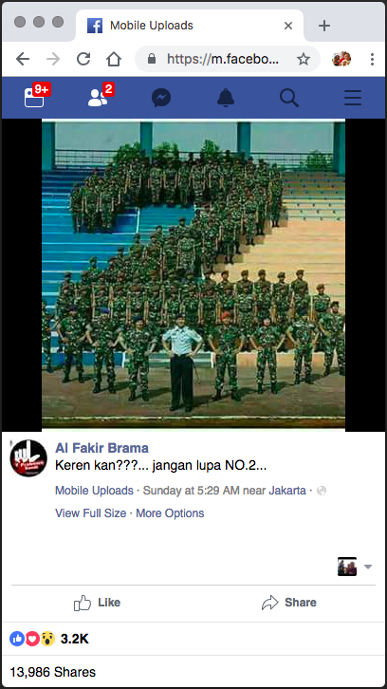Like the photo post
This screenshot has height=689, width=387.
pos(97,603)
